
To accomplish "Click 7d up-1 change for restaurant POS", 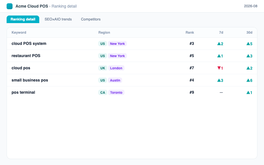I will (x=220, y=56).
